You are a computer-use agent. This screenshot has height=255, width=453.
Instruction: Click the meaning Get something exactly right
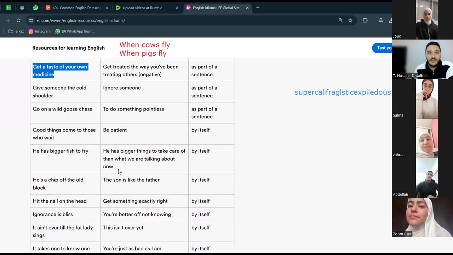(x=135, y=201)
